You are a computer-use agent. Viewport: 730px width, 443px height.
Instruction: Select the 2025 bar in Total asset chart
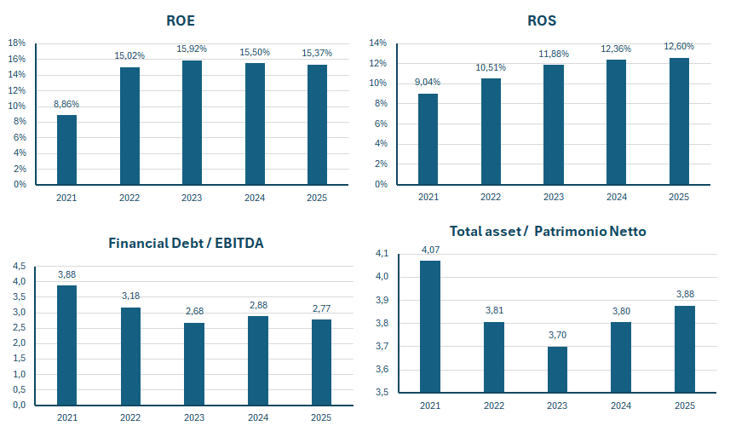685,349
